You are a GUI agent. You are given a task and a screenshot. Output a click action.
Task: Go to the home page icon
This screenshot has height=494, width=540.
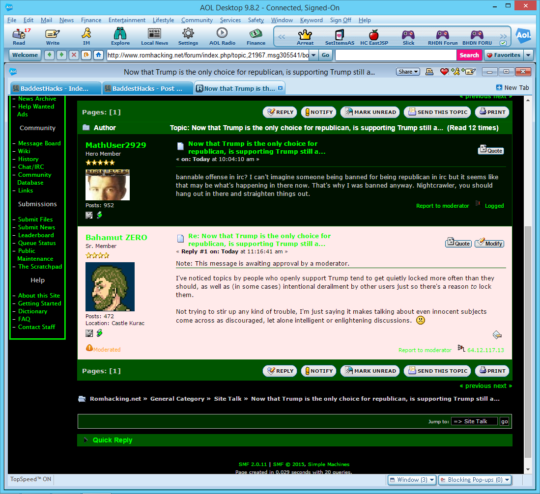[x=98, y=55]
